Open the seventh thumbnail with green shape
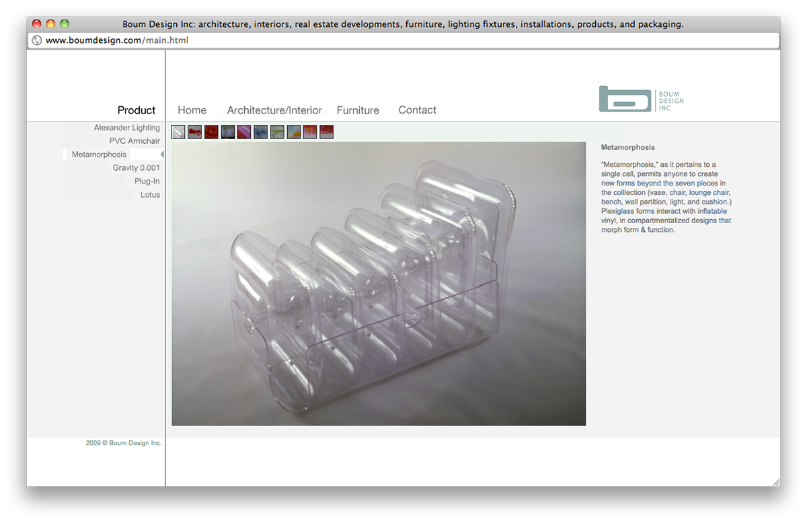 277,132
